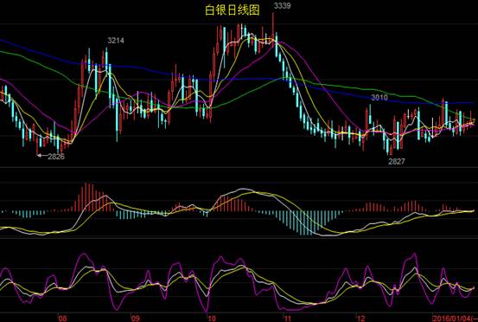The height and width of the screenshot is (322, 478).
Task: Select the 10 month axis marker
Action: [211, 319]
